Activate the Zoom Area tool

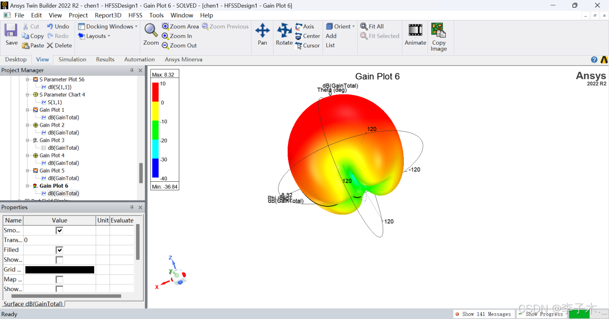pos(180,26)
